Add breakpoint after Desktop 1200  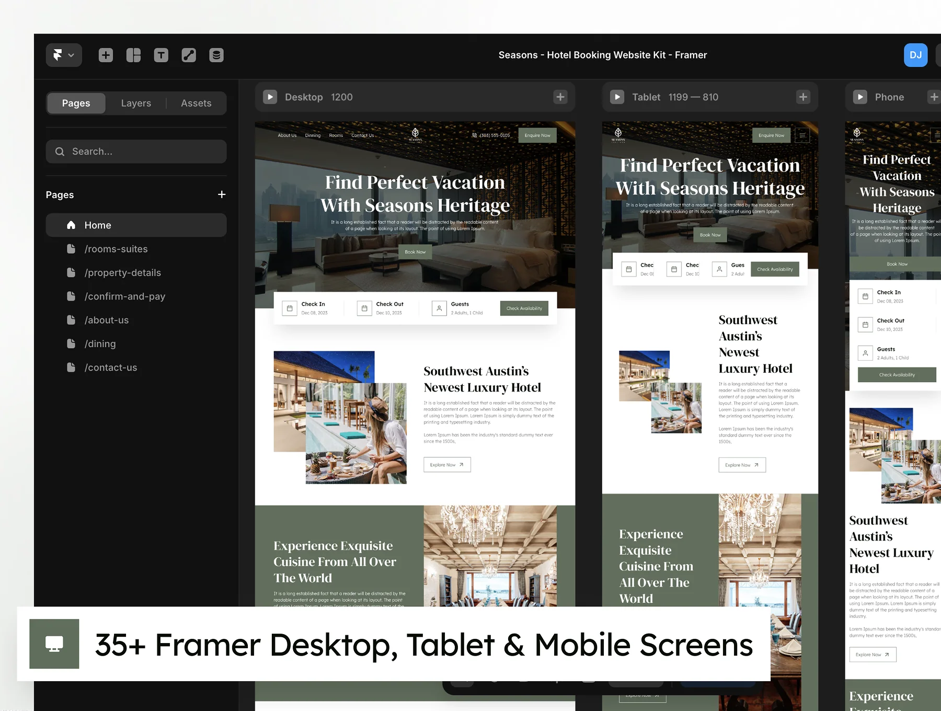560,97
